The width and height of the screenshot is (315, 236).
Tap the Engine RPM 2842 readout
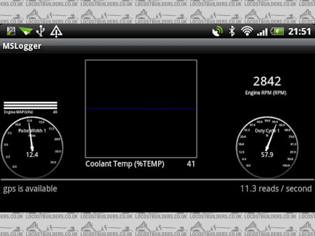click(267, 81)
